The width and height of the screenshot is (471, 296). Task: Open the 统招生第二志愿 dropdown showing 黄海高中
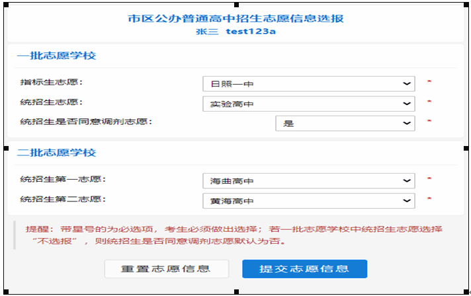[308, 201]
